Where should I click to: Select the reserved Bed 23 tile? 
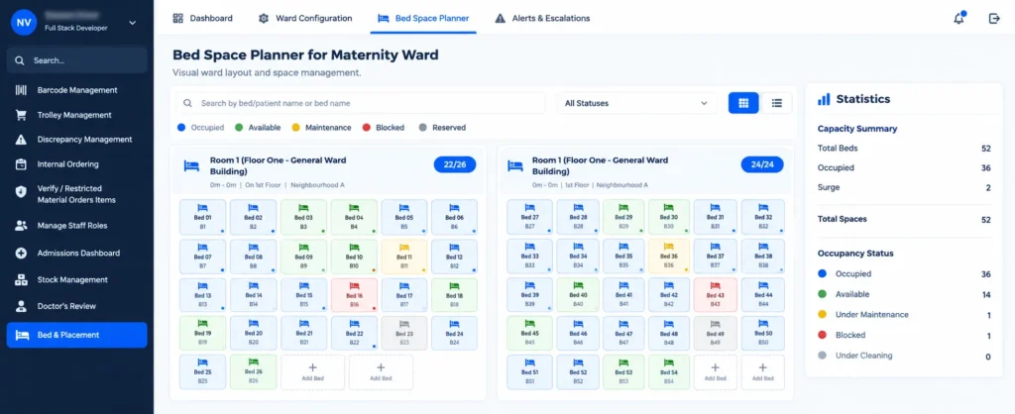404,333
